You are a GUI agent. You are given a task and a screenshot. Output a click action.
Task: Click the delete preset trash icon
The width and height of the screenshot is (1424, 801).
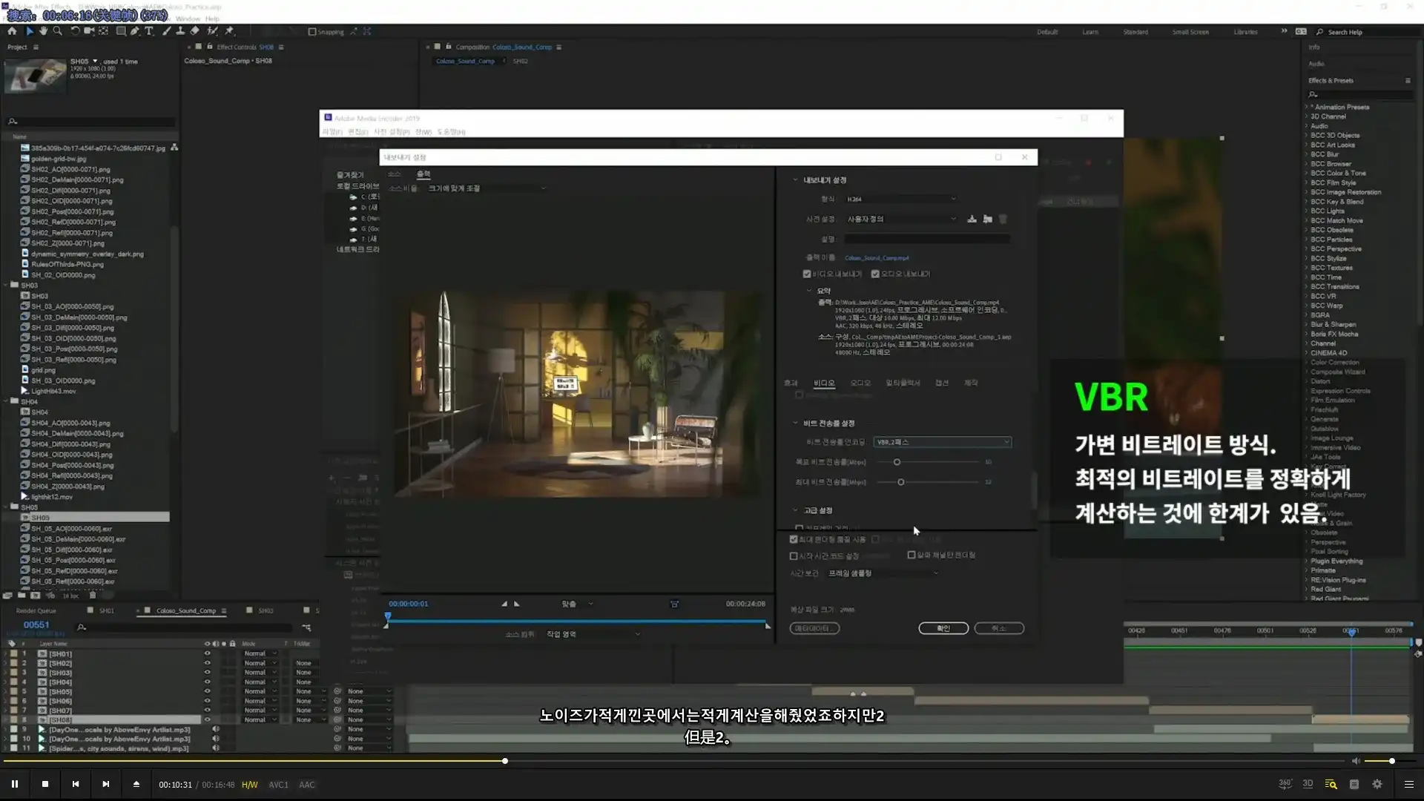click(1003, 219)
